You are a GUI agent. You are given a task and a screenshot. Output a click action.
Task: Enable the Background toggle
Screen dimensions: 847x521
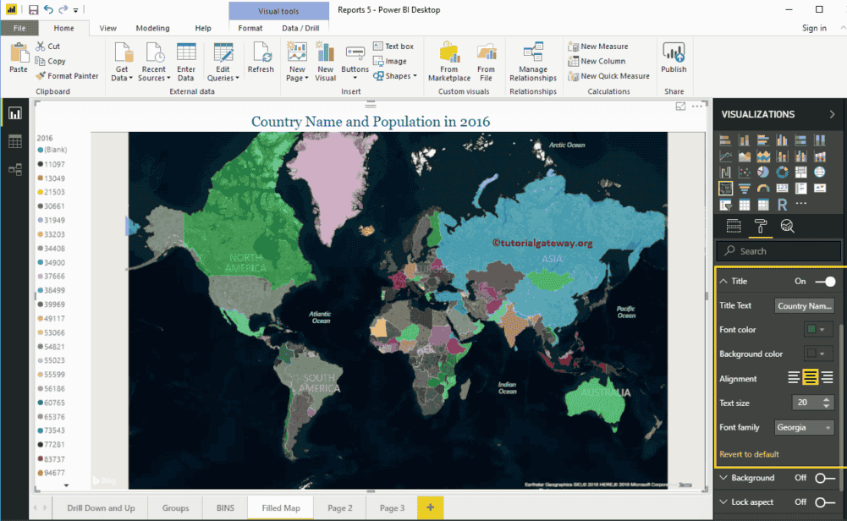(x=826, y=477)
